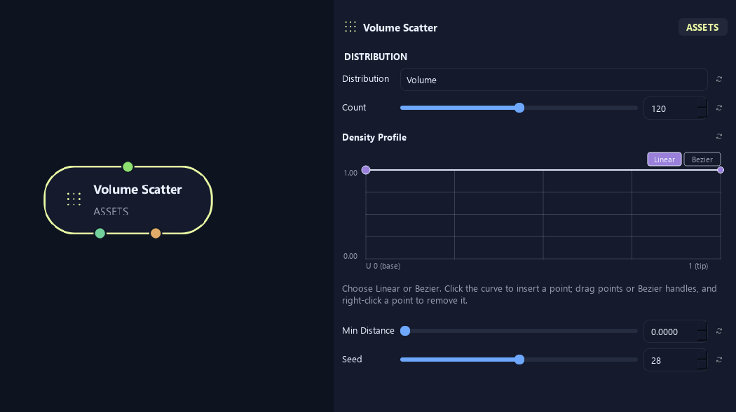Screen dimensions: 736x412
Task: Click the Seed label
Action: [352, 359]
